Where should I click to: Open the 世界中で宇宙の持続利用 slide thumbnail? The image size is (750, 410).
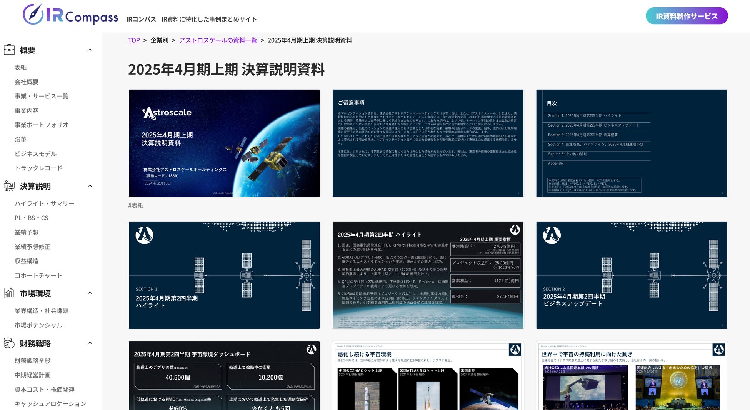[632, 375]
